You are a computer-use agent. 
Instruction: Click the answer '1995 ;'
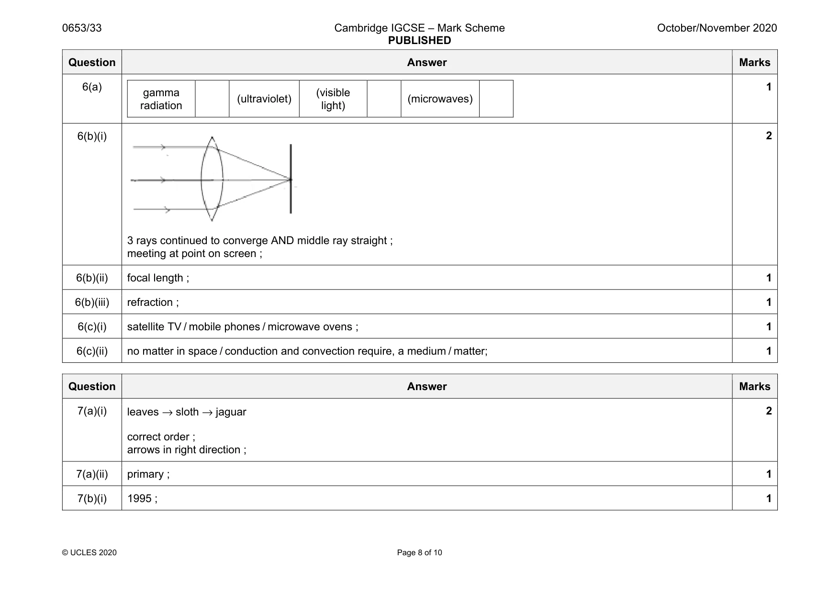142,498
